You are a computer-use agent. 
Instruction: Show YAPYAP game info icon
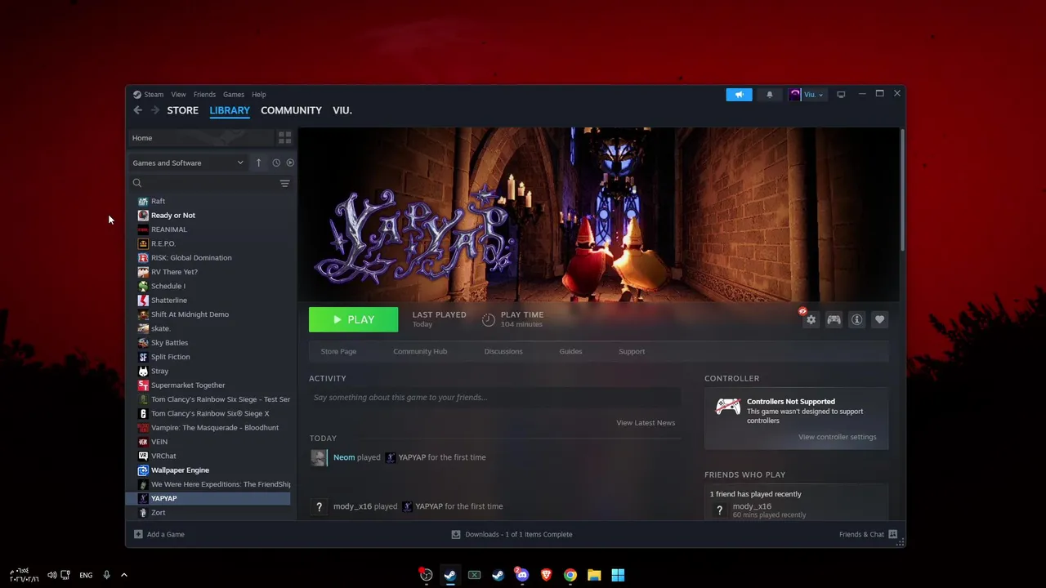coord(856,320)
